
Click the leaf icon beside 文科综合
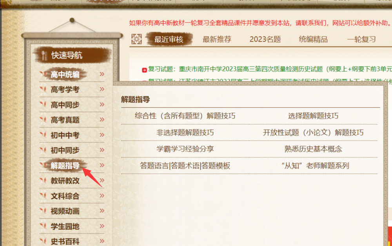point(43,195)
